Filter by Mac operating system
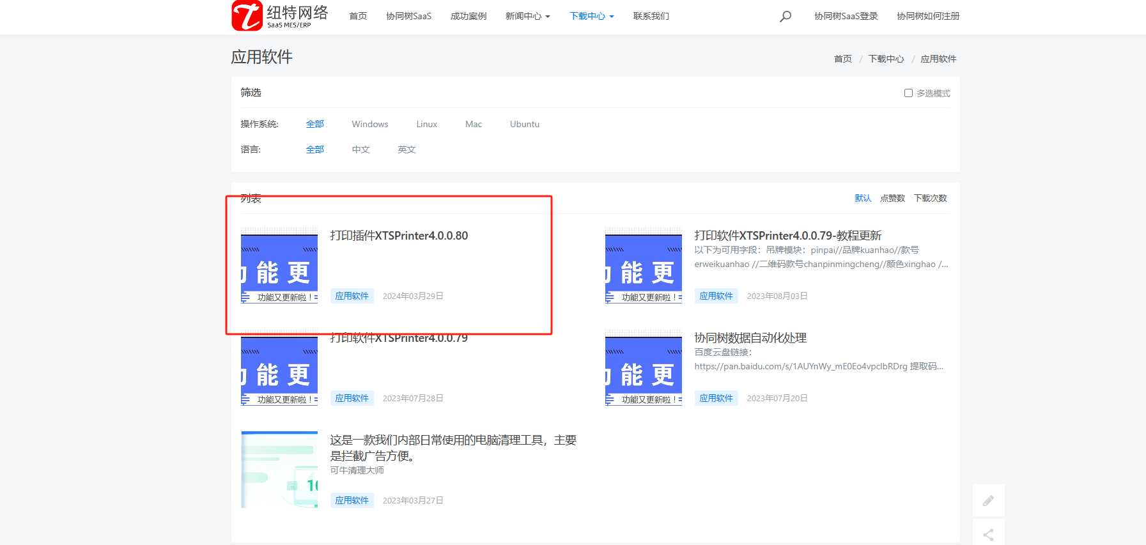The image size is (1146, 545). [x=474, y=124]
